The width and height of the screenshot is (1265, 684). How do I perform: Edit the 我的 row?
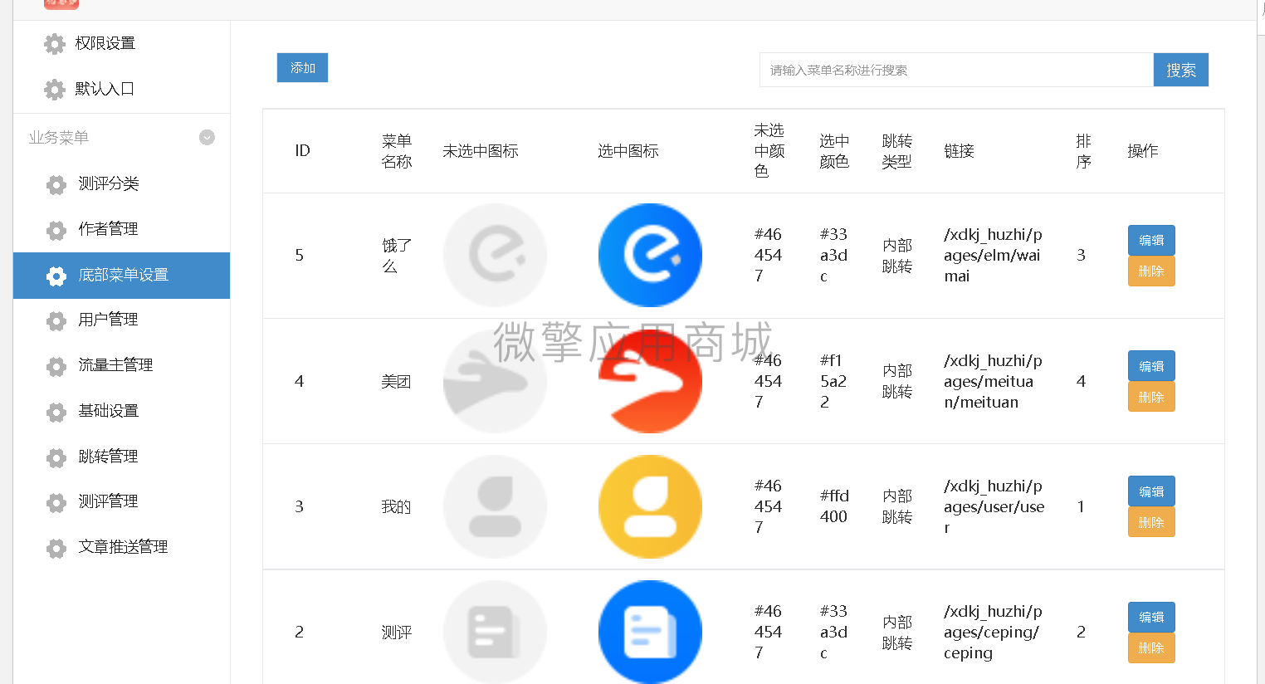(1151, 491)
